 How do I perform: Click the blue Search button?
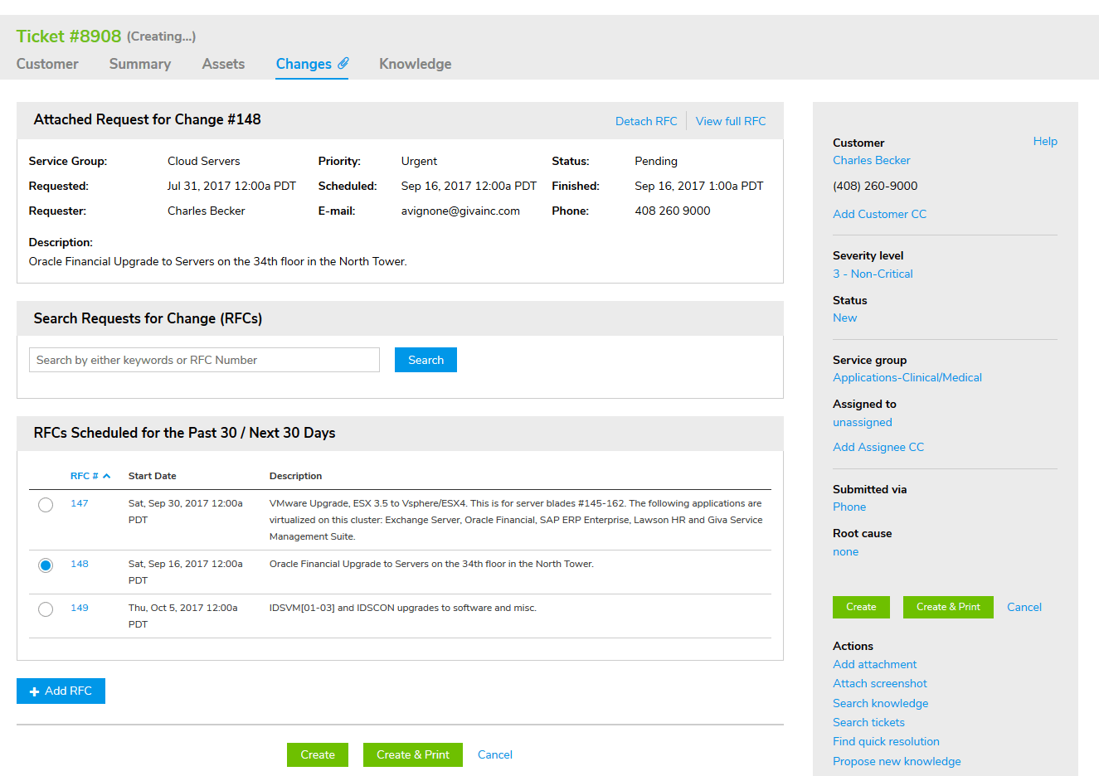coord(425,360)
